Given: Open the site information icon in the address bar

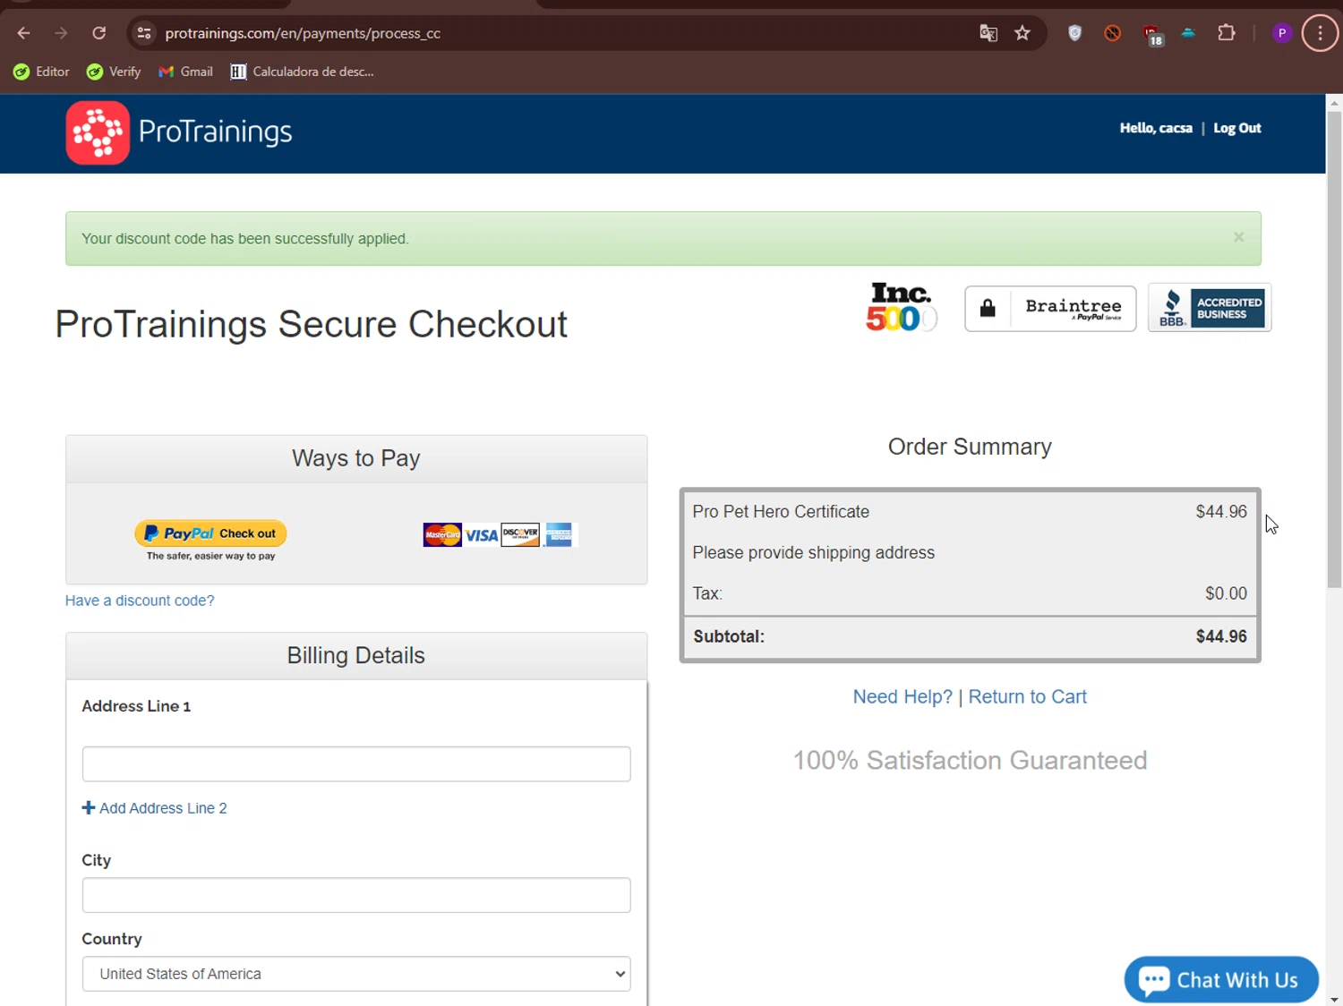Looking at the screenshot, I should [143, 33].
